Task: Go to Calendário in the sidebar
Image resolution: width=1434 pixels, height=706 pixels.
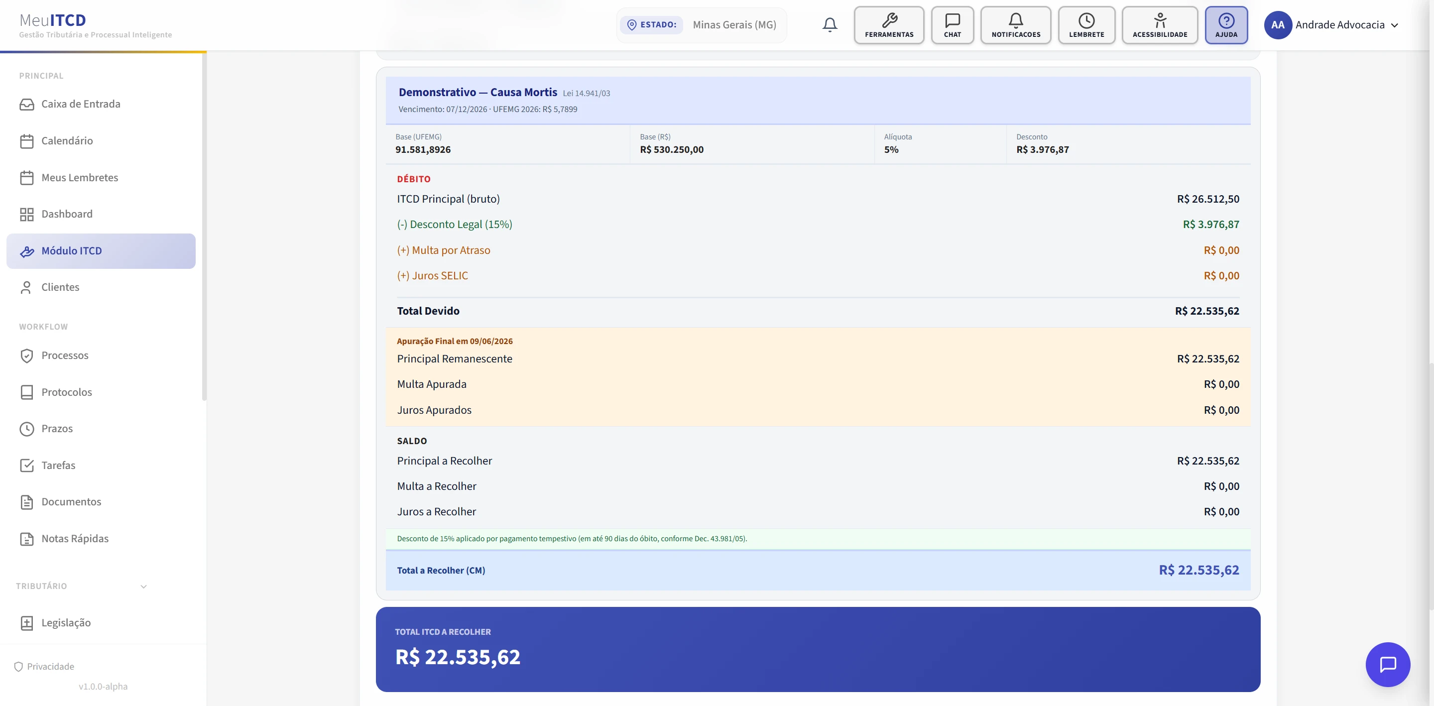Action: pos(101,141)
